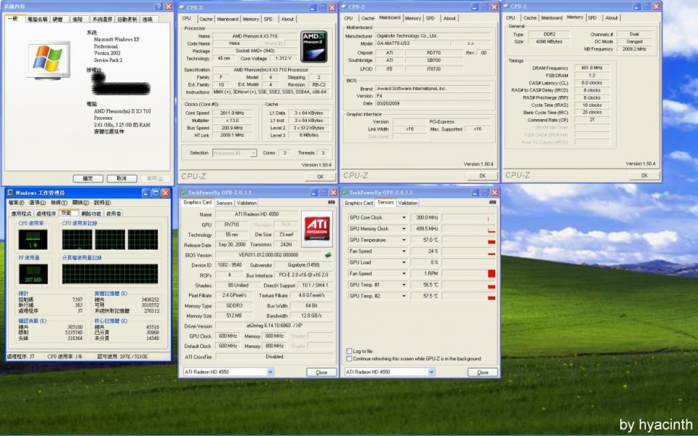This screenshot has height=436, width=698.
Task: Click the screenshot camera icon in the GPU-Z Graphics Card window
Action: (331, 203)
